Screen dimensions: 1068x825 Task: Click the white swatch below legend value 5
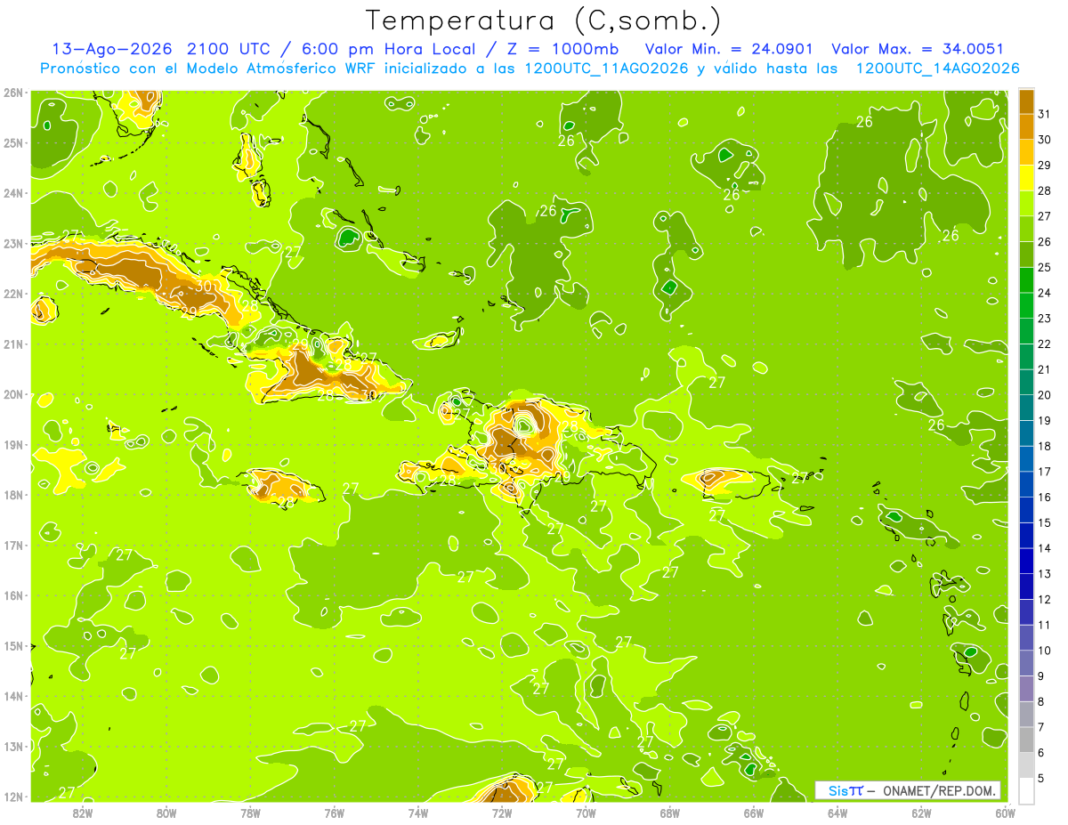pyautogui.click(x=1026, y=790)
